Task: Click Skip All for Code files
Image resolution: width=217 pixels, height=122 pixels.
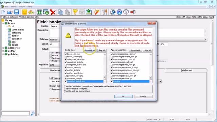Action: [102, 50]
